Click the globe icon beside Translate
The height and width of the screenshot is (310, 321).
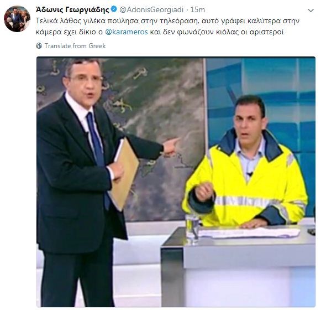pyautogui.click(x=39, y=46)
